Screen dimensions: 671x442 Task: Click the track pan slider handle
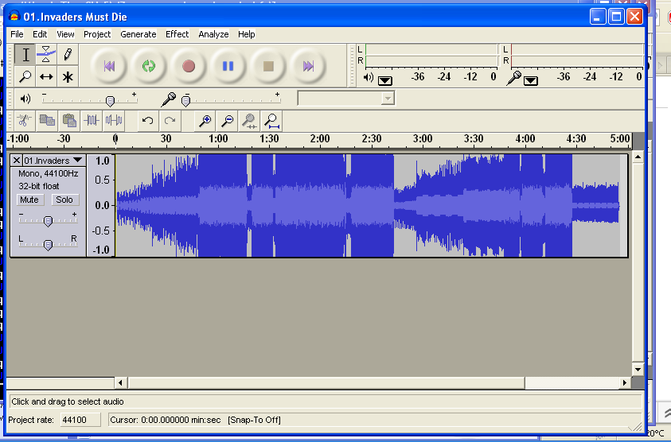(x=48, y=244)
